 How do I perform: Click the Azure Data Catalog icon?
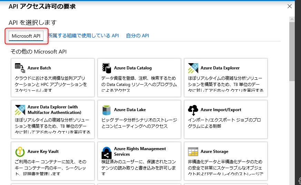pyautogui.click(x=107, y=68)
